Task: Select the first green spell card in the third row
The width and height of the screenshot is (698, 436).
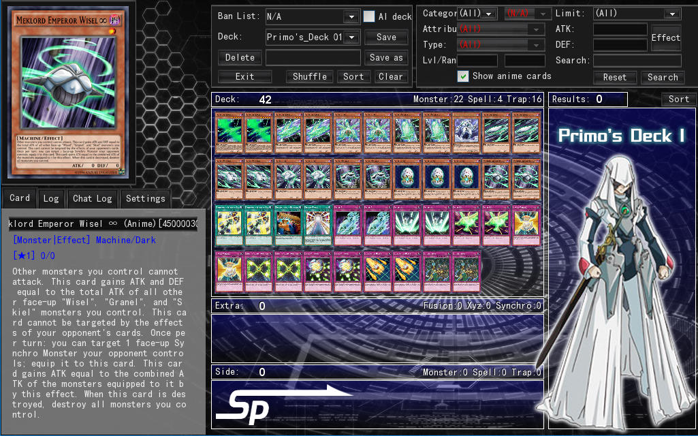Action: pos(229,225)
